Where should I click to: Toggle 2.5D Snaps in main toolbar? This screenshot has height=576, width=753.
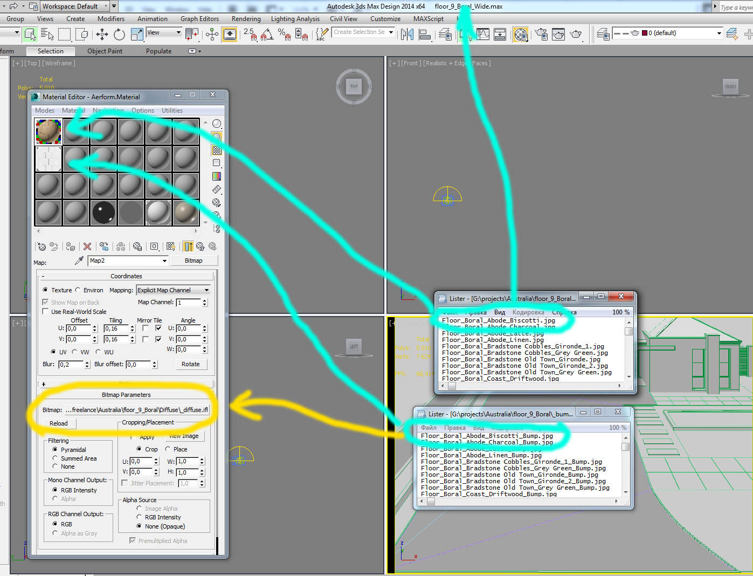250,34
